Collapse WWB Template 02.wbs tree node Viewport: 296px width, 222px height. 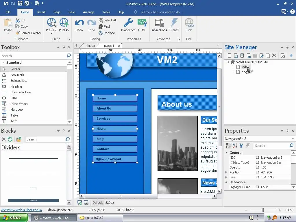click(x=227, y=62)
